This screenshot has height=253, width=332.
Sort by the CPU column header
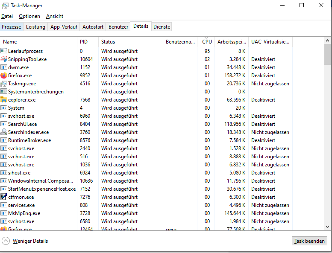click(206, 42)
